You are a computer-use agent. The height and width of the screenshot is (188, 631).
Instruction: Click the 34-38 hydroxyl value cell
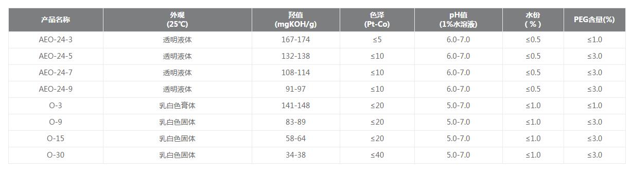(x=296, y=155)
